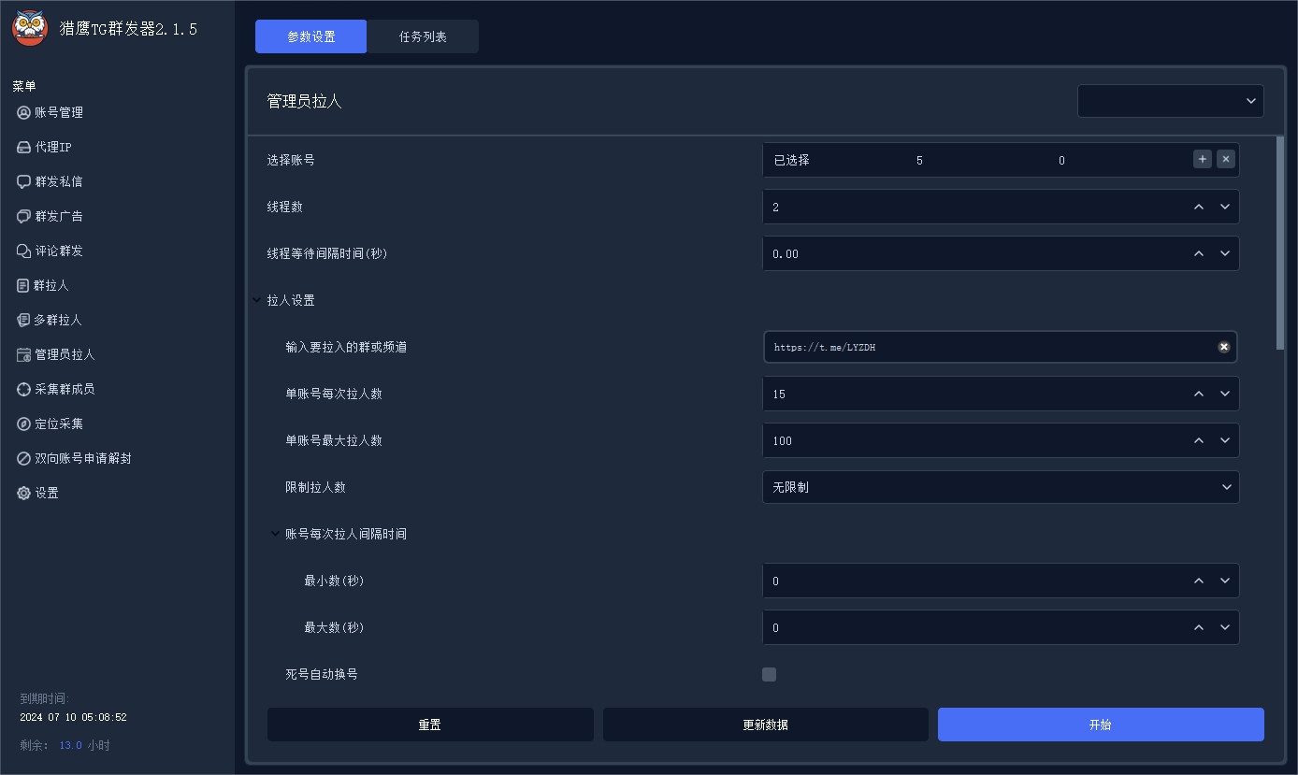
Task: Collapse 账号每次拉人间隔时间 section
Action: click(275, 534)
